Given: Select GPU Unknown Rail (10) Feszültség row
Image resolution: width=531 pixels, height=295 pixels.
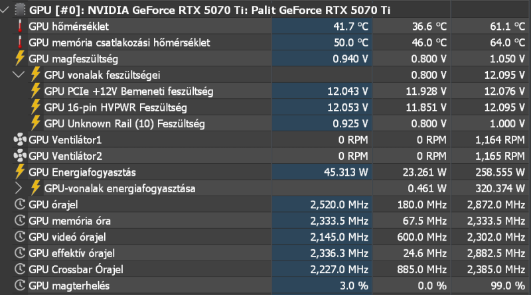Looking at the screenshot, I should pyautogui.click(x=271, y=123).
